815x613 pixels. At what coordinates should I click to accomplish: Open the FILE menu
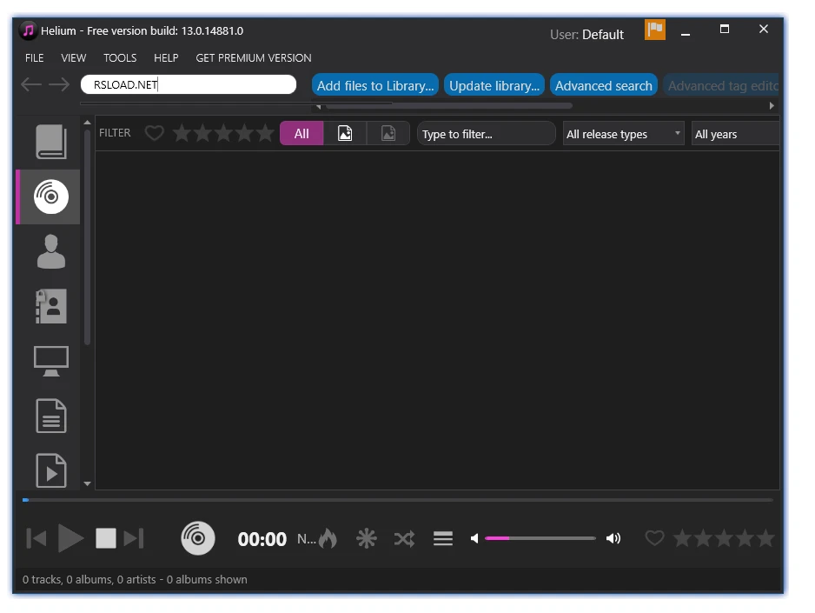point(35,58)
